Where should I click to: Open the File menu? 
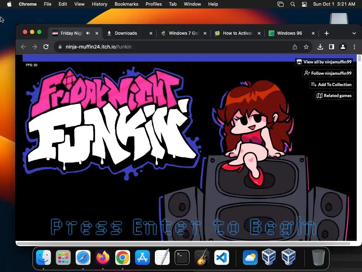tap(48, 4)
